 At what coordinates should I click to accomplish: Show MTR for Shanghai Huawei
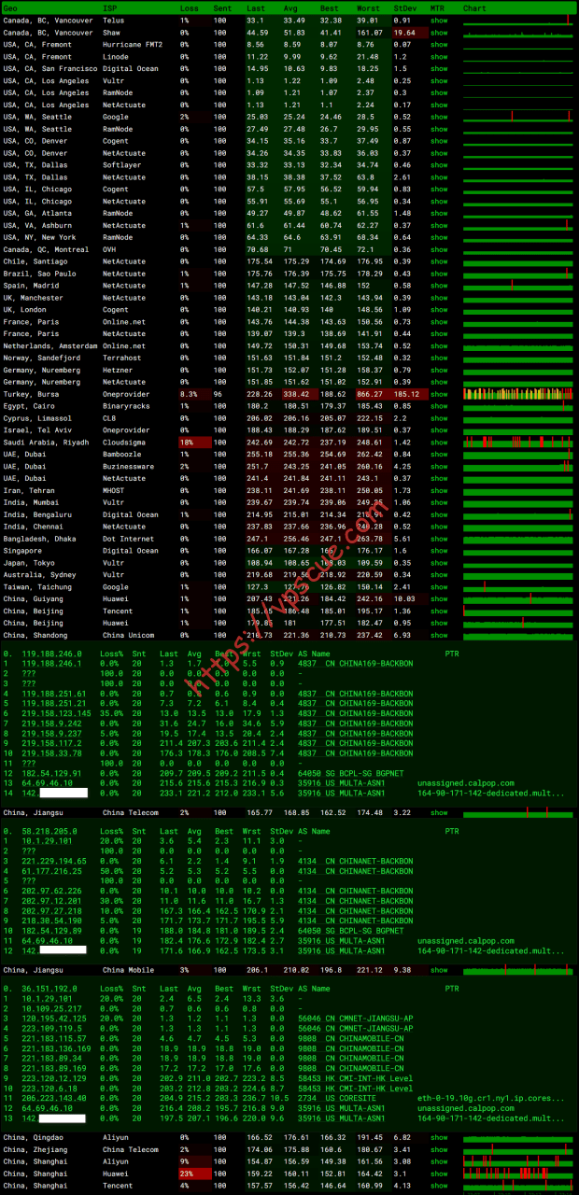pos(439,1174)
